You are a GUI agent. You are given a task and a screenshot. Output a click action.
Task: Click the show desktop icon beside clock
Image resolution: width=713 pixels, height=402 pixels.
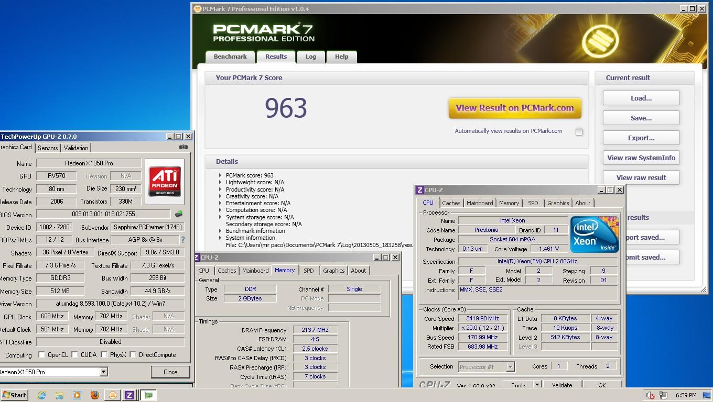click(706, 395)
